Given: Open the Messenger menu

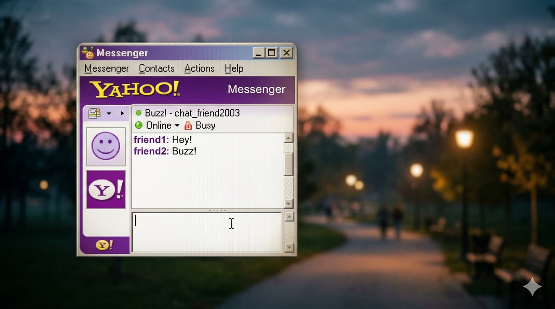Looking at the screenshot, I should pyautogui.click(x=106, y=69).
